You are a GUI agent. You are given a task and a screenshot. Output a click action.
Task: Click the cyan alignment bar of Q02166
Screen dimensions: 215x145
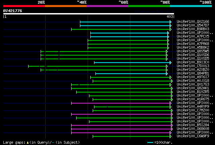(x=125, y=22)
